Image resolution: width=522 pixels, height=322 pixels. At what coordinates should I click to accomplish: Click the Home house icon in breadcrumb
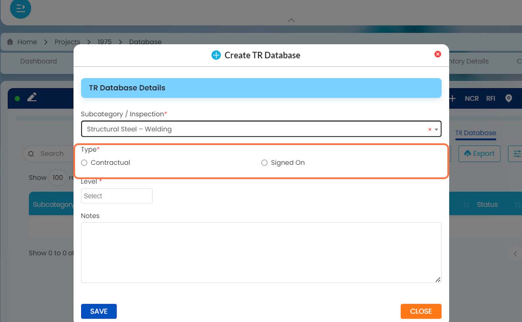10,42
